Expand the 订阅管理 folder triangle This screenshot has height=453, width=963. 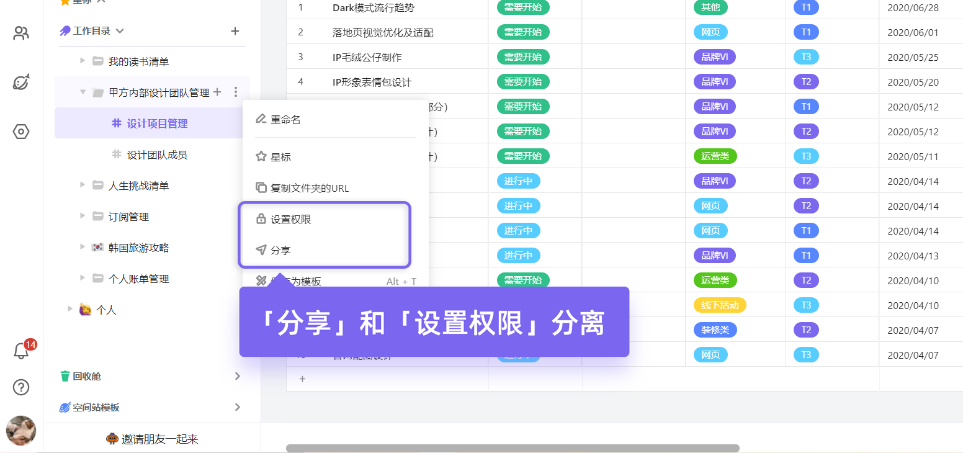83,216
